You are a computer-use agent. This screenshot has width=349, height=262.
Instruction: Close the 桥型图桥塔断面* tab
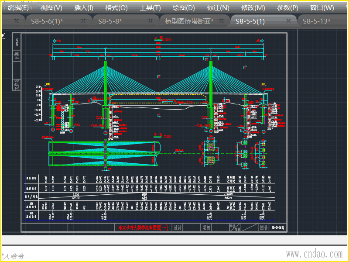click(x=221, y=21)
